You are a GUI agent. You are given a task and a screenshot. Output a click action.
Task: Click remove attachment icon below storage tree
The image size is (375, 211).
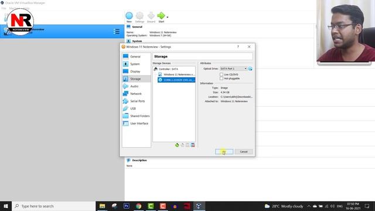(193, 145)
